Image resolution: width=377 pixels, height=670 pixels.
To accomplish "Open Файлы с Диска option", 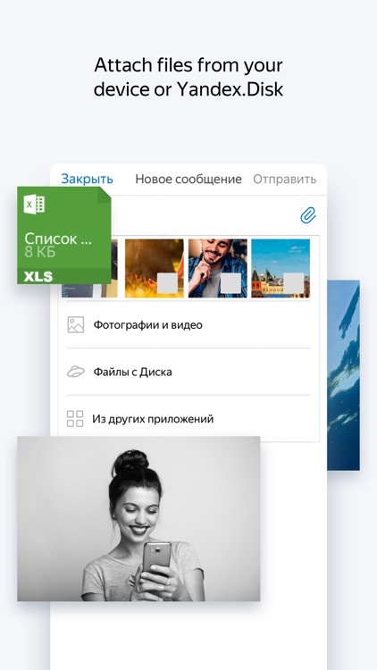I will pyautogui.click(x=188, y=372).
